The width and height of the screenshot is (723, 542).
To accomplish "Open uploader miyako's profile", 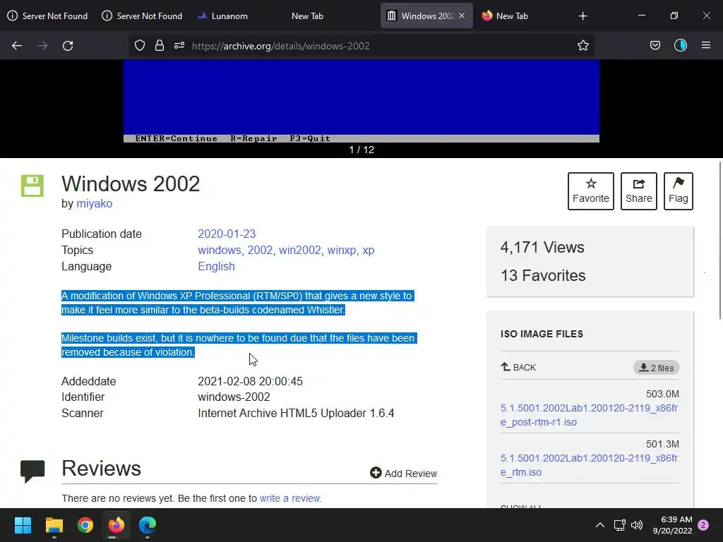I will (x=94, y=204).
